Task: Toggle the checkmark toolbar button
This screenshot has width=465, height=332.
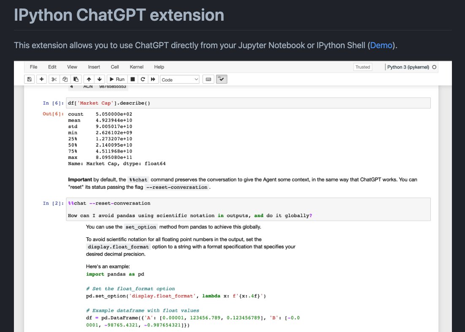Action: point(222,79)
